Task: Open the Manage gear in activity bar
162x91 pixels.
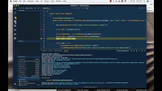Action: click(x=15, y=84)
